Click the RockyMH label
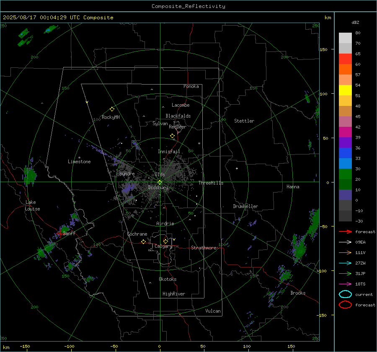 [x=111, y=117]
